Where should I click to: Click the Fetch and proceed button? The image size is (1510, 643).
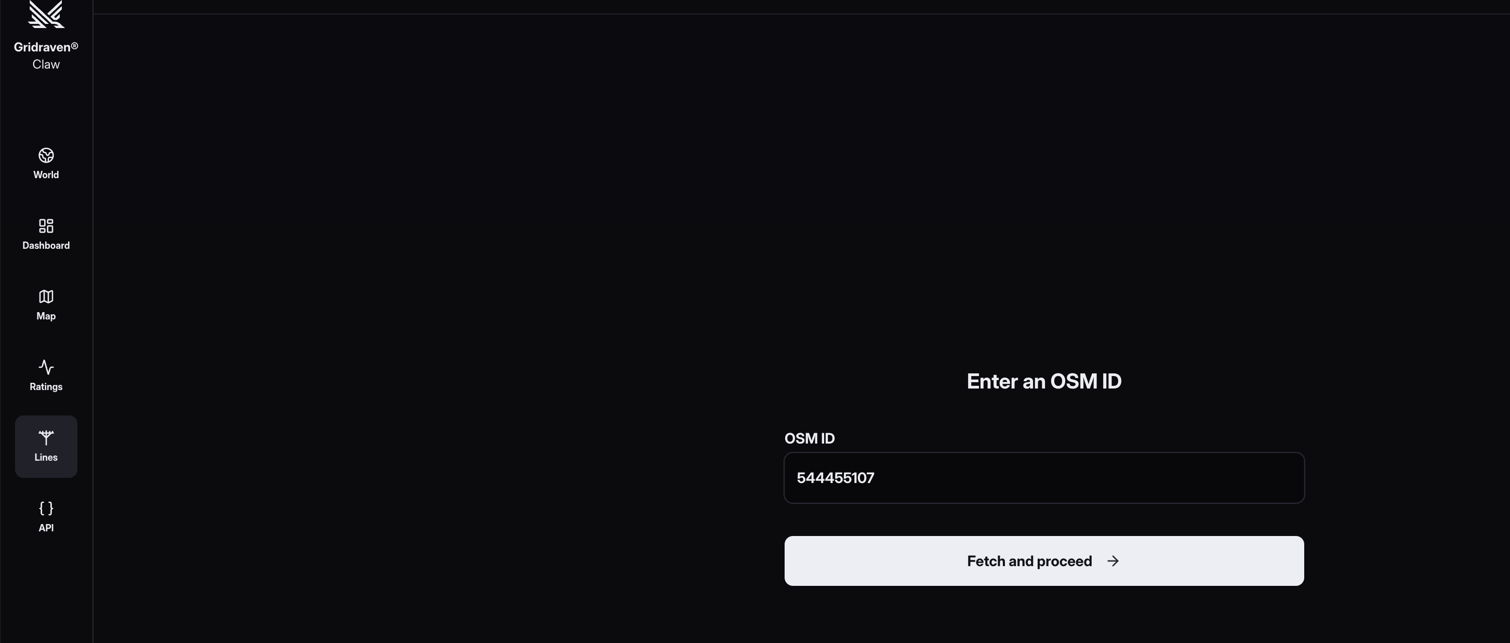(1044, 561)
